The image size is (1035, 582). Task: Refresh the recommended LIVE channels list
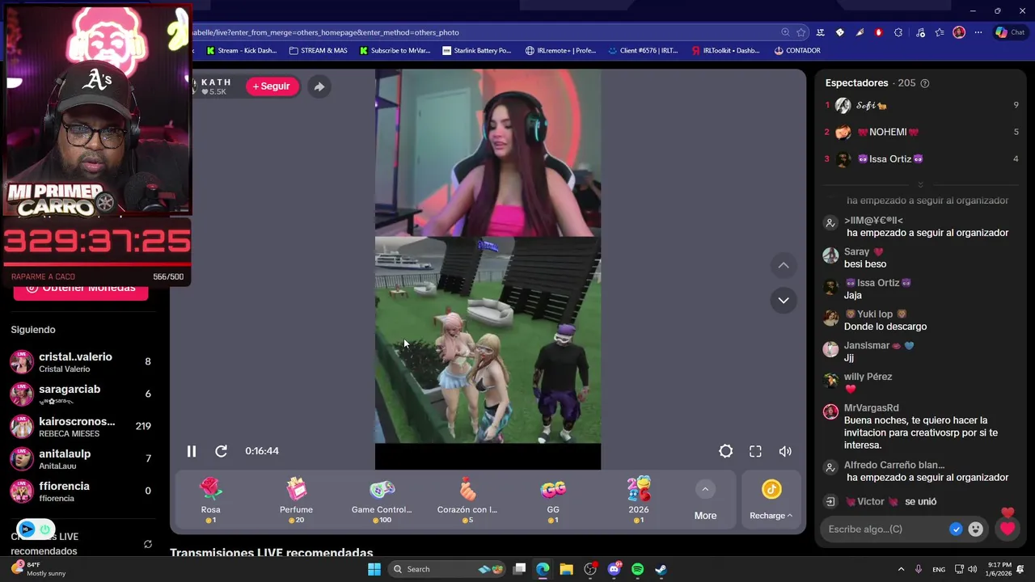click(148, 544)
